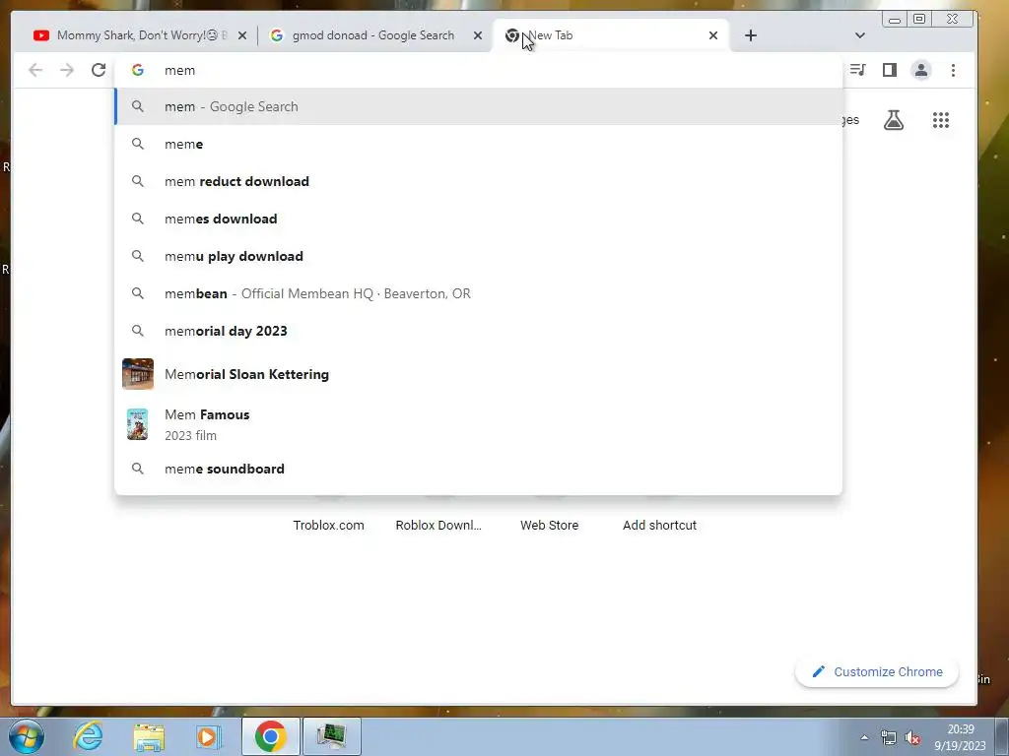Screen dimensions: 1009x756
Task: Pick the 'memes download' suggestion
Action: [478, 219]
